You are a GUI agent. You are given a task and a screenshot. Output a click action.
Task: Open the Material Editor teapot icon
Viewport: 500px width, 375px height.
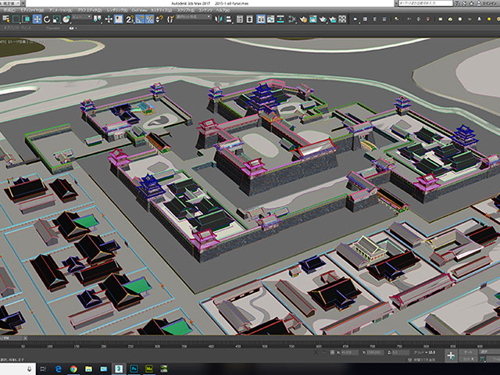click(305, 18)
